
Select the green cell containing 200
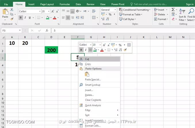pos(51,50)
